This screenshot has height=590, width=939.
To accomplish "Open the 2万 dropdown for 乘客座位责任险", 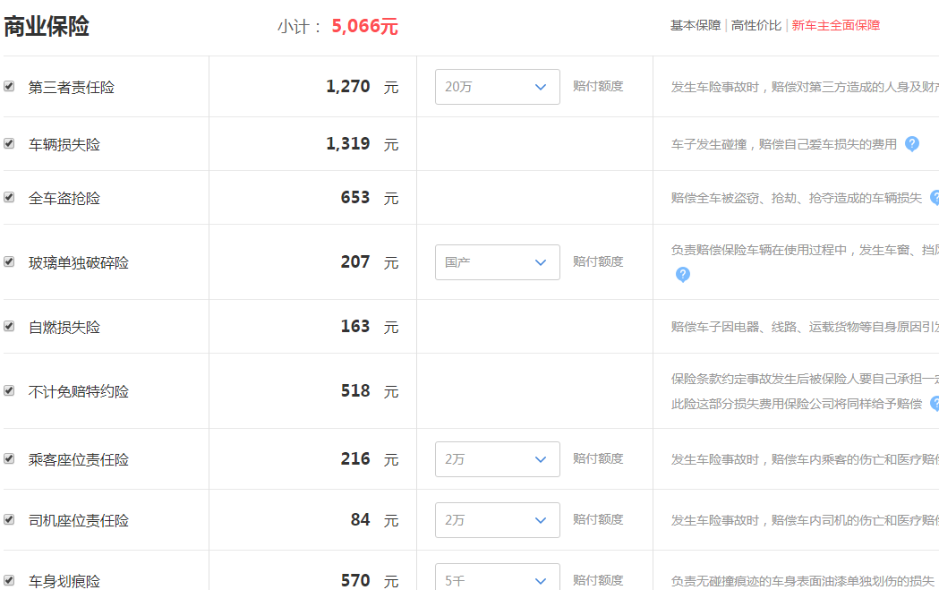I will click(x=498, y=459).
